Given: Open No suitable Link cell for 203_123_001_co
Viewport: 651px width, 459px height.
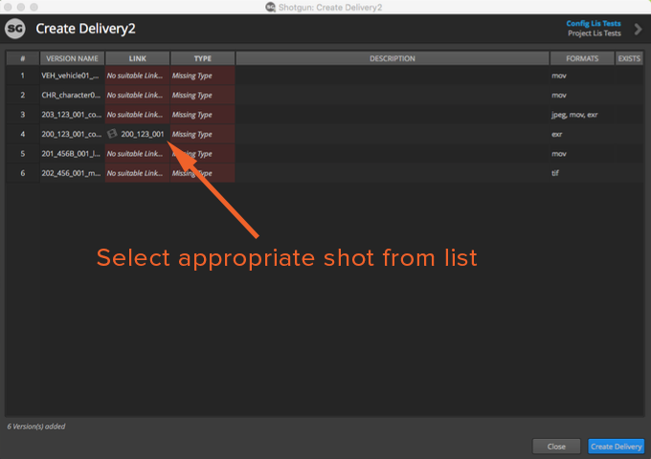Looking at the screenshot, I should tap(138, 115).
